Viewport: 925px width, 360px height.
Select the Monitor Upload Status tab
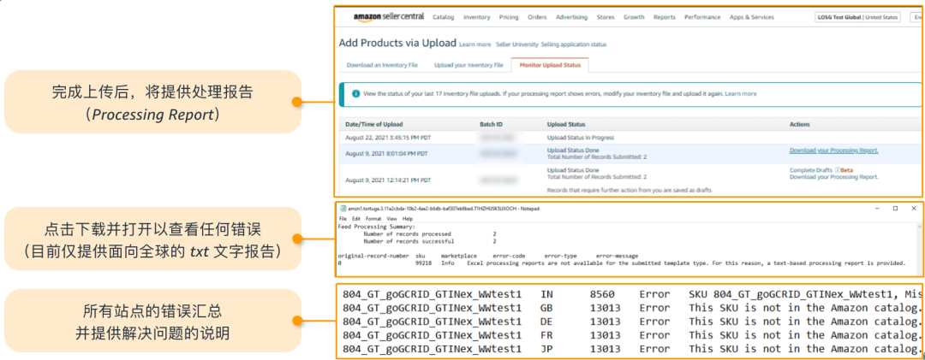[549, 65]
